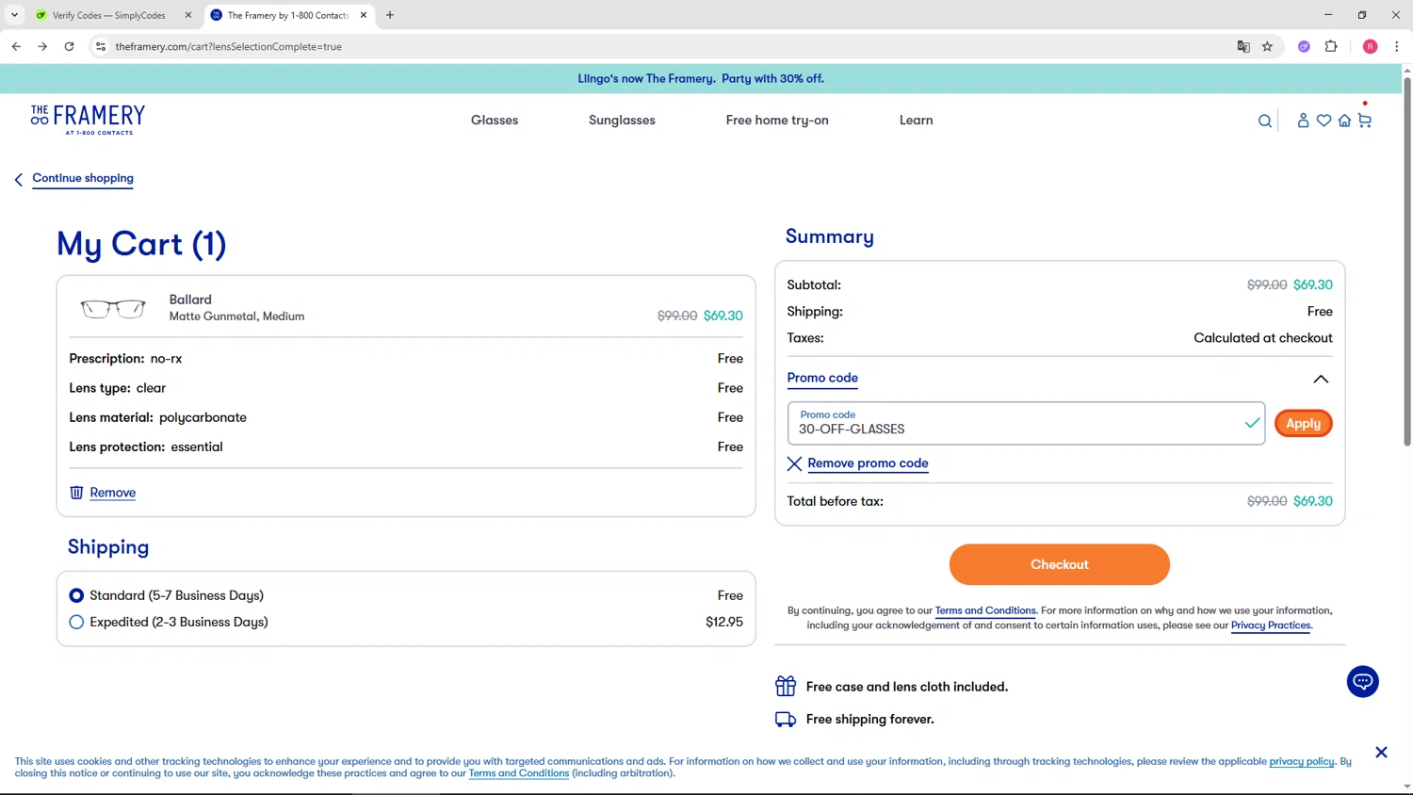Image resolution: width=1413 pixels, height=795 pixels.
Task: Open the Sunglasses menu
Action: click(622, 120)
